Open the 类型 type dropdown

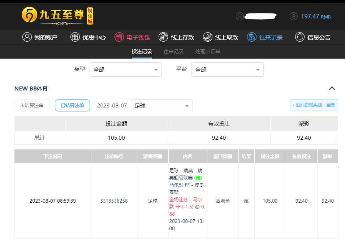pyautogui.click(x=125, y=69)
